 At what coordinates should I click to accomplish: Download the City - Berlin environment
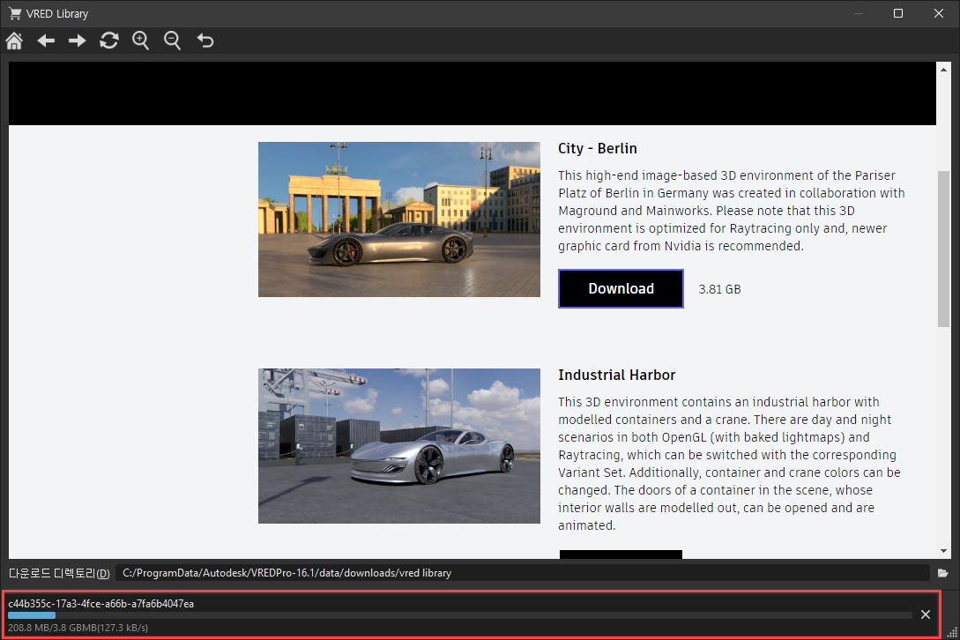click(x=621, y=288)
